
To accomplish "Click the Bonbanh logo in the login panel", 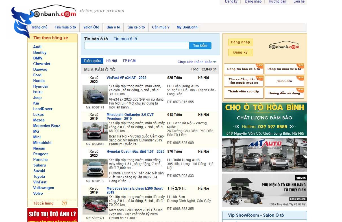I will tap(284, 45).
